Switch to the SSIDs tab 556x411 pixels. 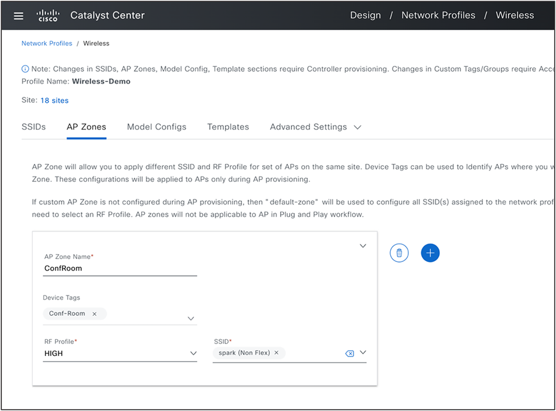34,127
